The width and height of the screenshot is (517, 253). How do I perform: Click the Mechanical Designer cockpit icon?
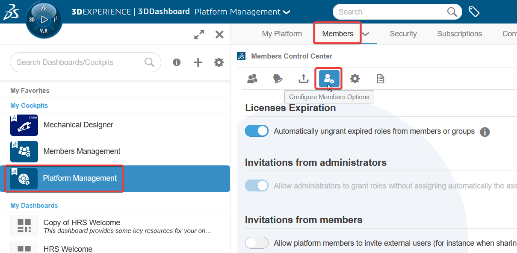pyautogui.click(x=24, y=125)
